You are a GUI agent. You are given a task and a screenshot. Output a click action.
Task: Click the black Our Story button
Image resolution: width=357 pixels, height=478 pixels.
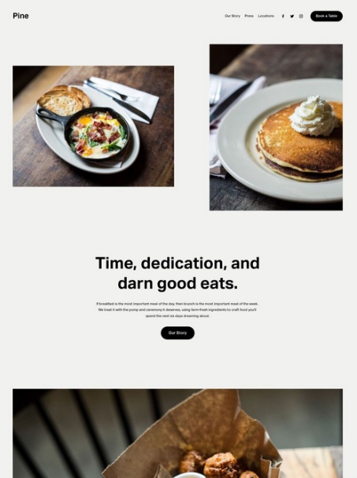click(x=177, y=333)
